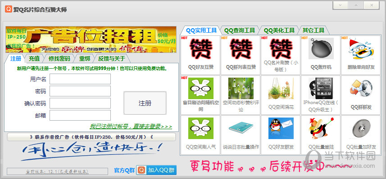The width and height of the screenshot is (386, 179).
Task: Open the 其它工具 tab
Action: [x=313, y=31]
